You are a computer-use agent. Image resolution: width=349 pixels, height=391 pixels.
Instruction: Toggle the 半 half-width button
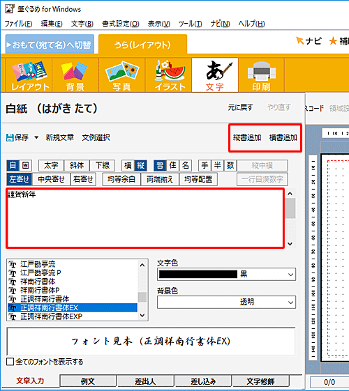pyautogui.click(x=218, y=165)
